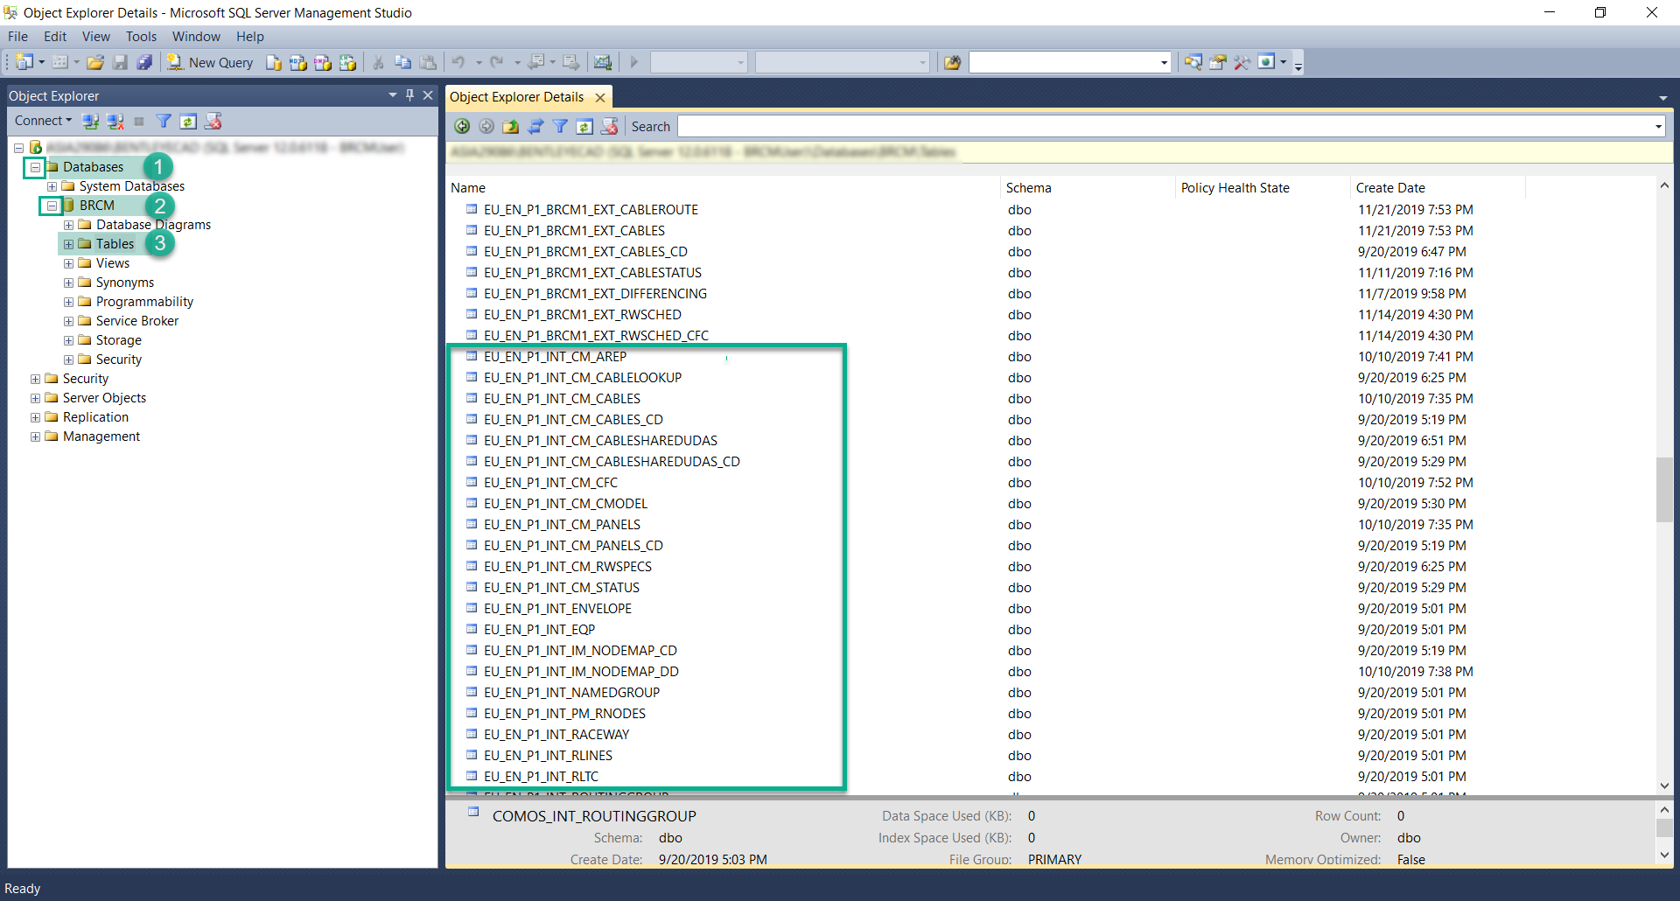1680x901 pixels.
Task: Click the Filter icon in Object Explorer Details
Action: pos(560,126)
